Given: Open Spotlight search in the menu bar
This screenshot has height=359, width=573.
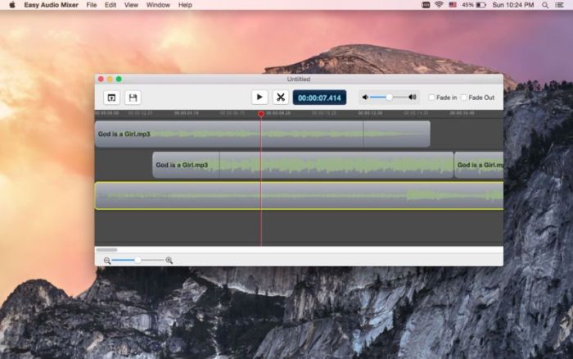Looking at the screenshot, I should (x=545, y=5).
